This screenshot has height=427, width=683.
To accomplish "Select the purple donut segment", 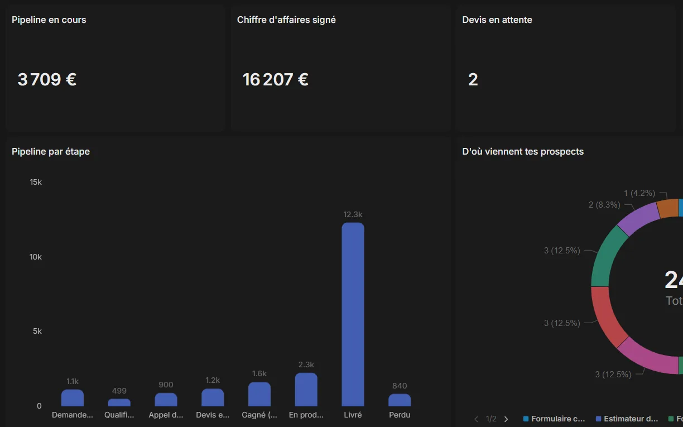I will pyautogui.click(x=639, y=219).
